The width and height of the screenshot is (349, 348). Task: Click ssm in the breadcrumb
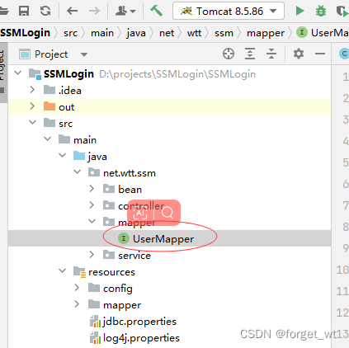pos(224,33)
